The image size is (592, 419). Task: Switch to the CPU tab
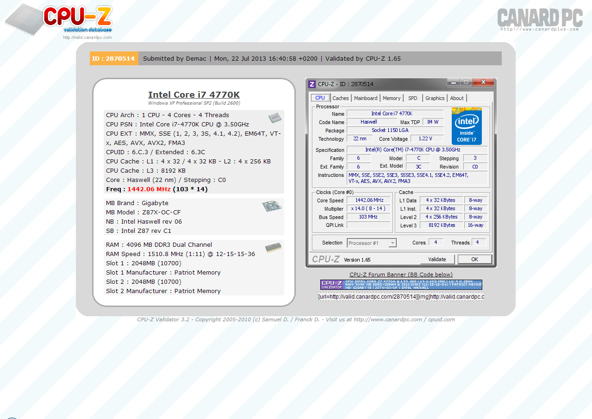(320, 98)
